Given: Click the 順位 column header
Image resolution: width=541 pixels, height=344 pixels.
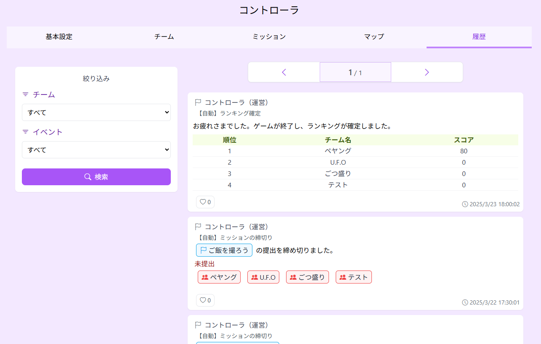Looking at the screenshot, I should click(230, 140).
